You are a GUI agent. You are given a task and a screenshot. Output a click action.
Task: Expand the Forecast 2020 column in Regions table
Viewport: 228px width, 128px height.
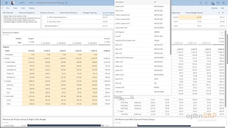(105, 42)
